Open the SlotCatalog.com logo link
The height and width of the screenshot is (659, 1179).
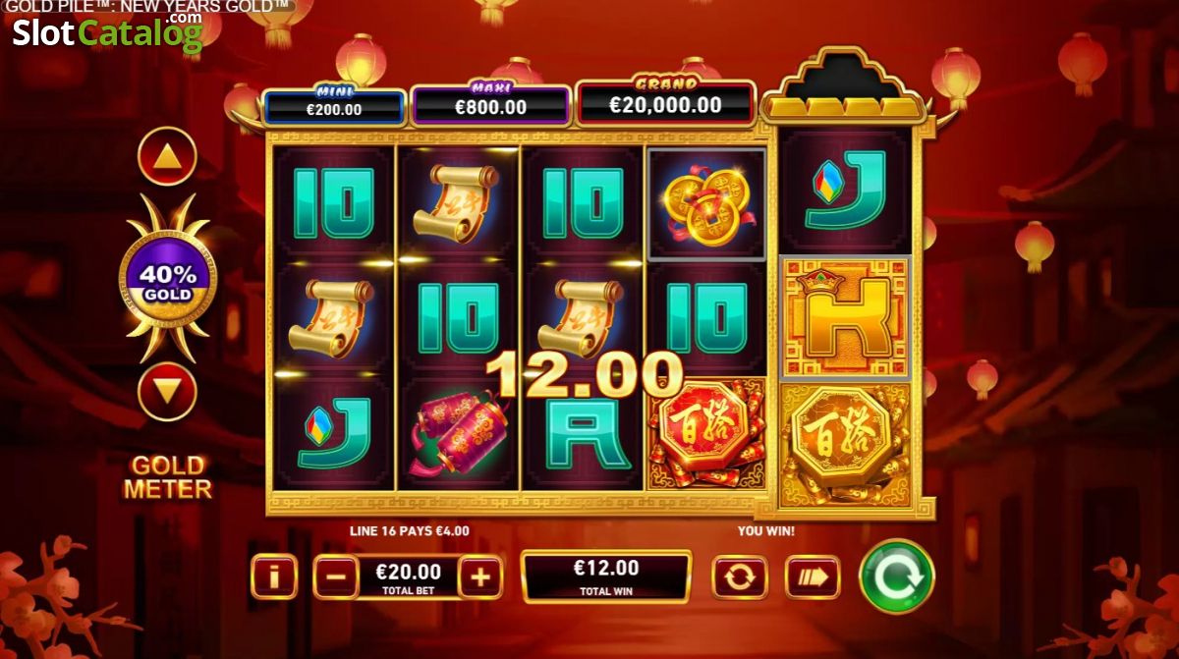click(106, 32)
